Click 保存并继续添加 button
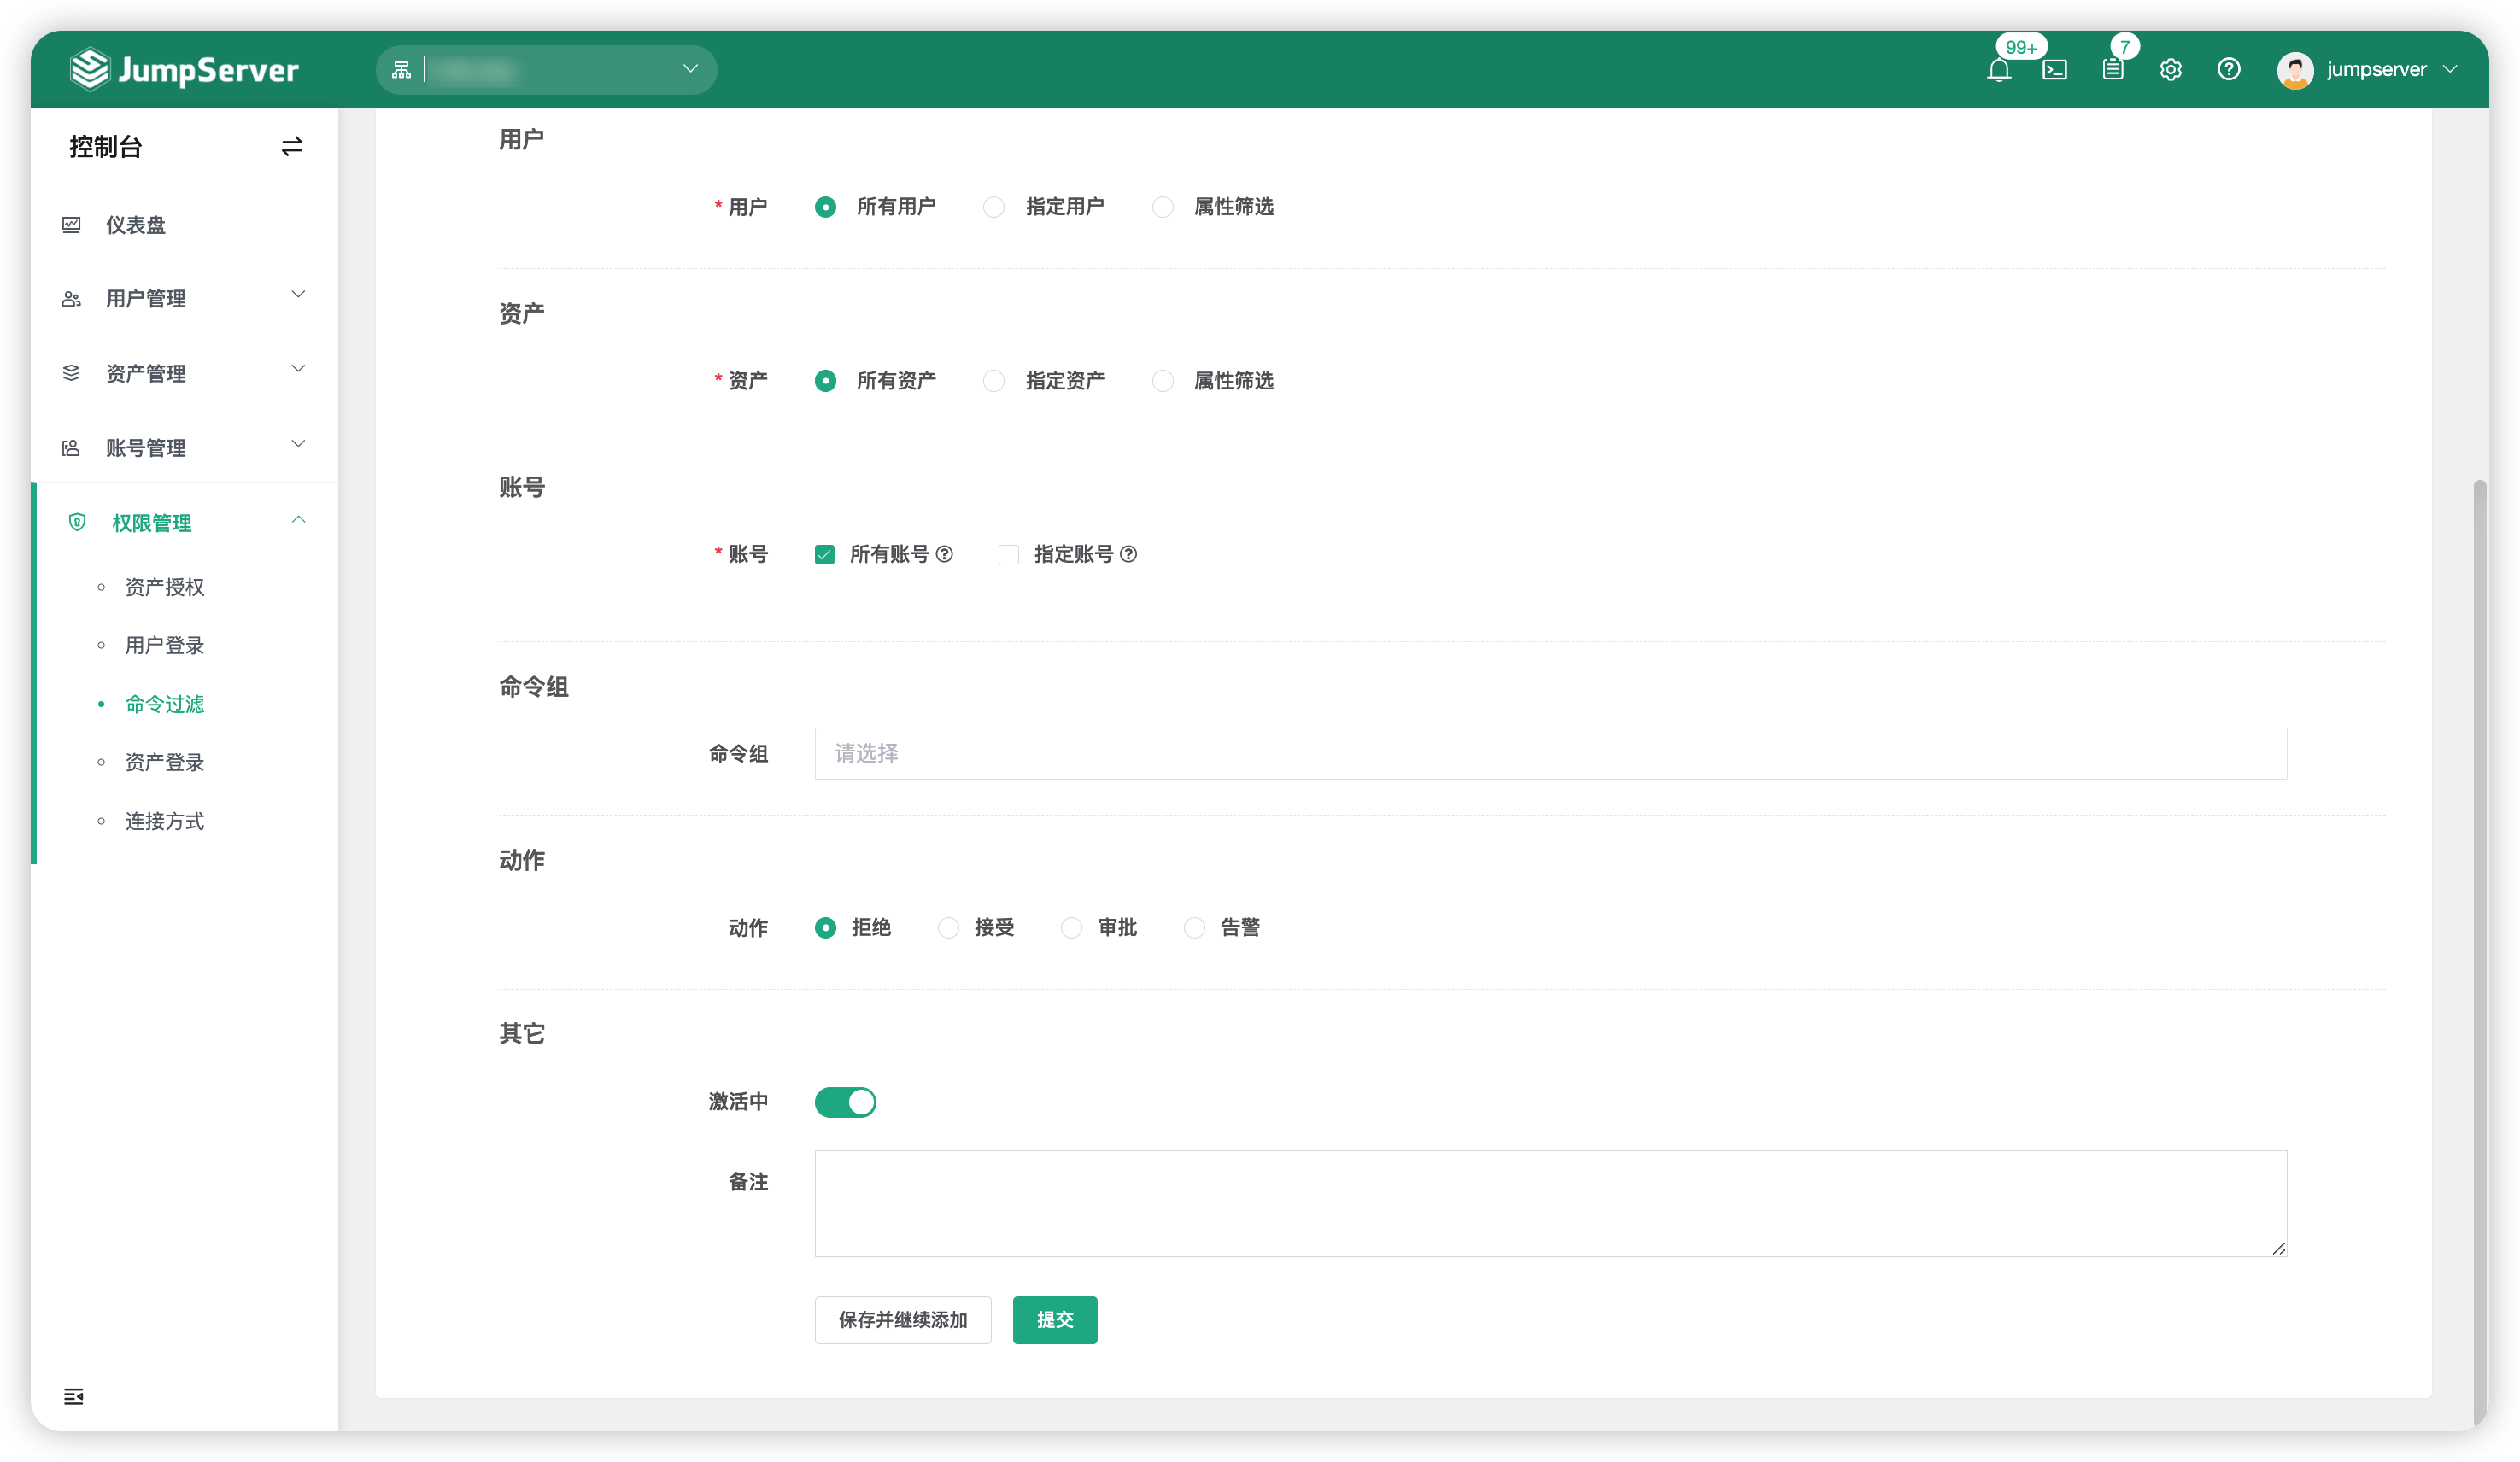Screen dimensions: 2520x1462 [x=902, y=1320]
